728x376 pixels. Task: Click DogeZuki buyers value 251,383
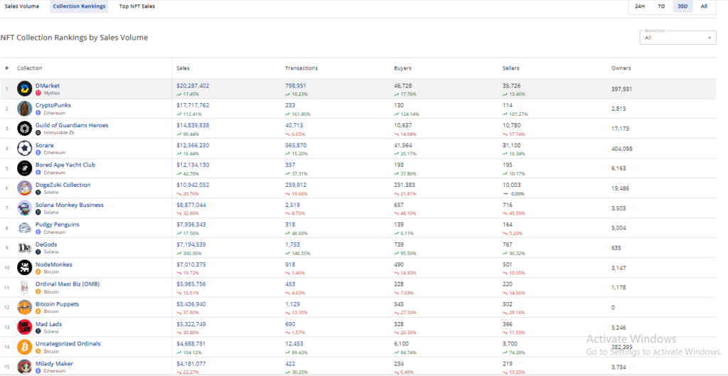pyautogui.click(x=405, y=185)
